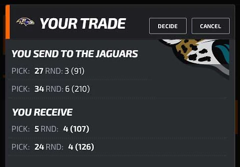Click the bold pick number 27

39,71
